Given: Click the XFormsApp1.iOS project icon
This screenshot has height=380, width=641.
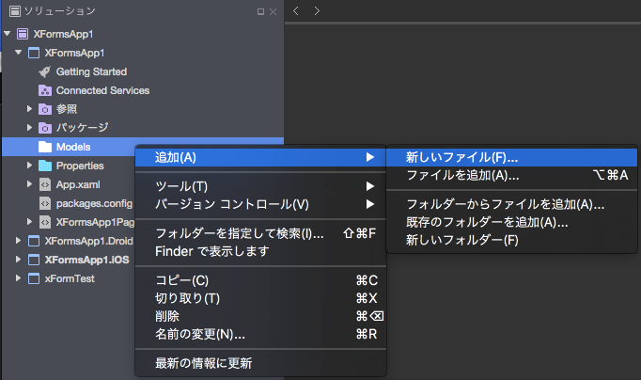Looking at the screenshot, I should click(x=34, y=260).
